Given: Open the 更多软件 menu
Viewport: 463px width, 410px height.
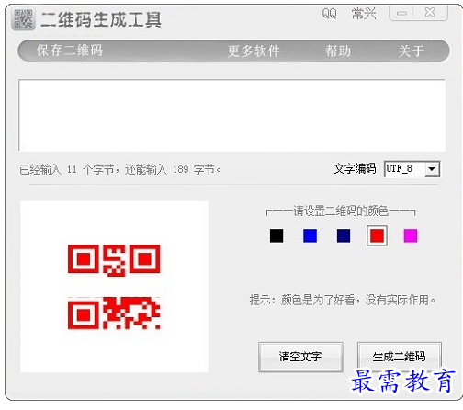Looking at the screenshot, I should coord(254,51).
